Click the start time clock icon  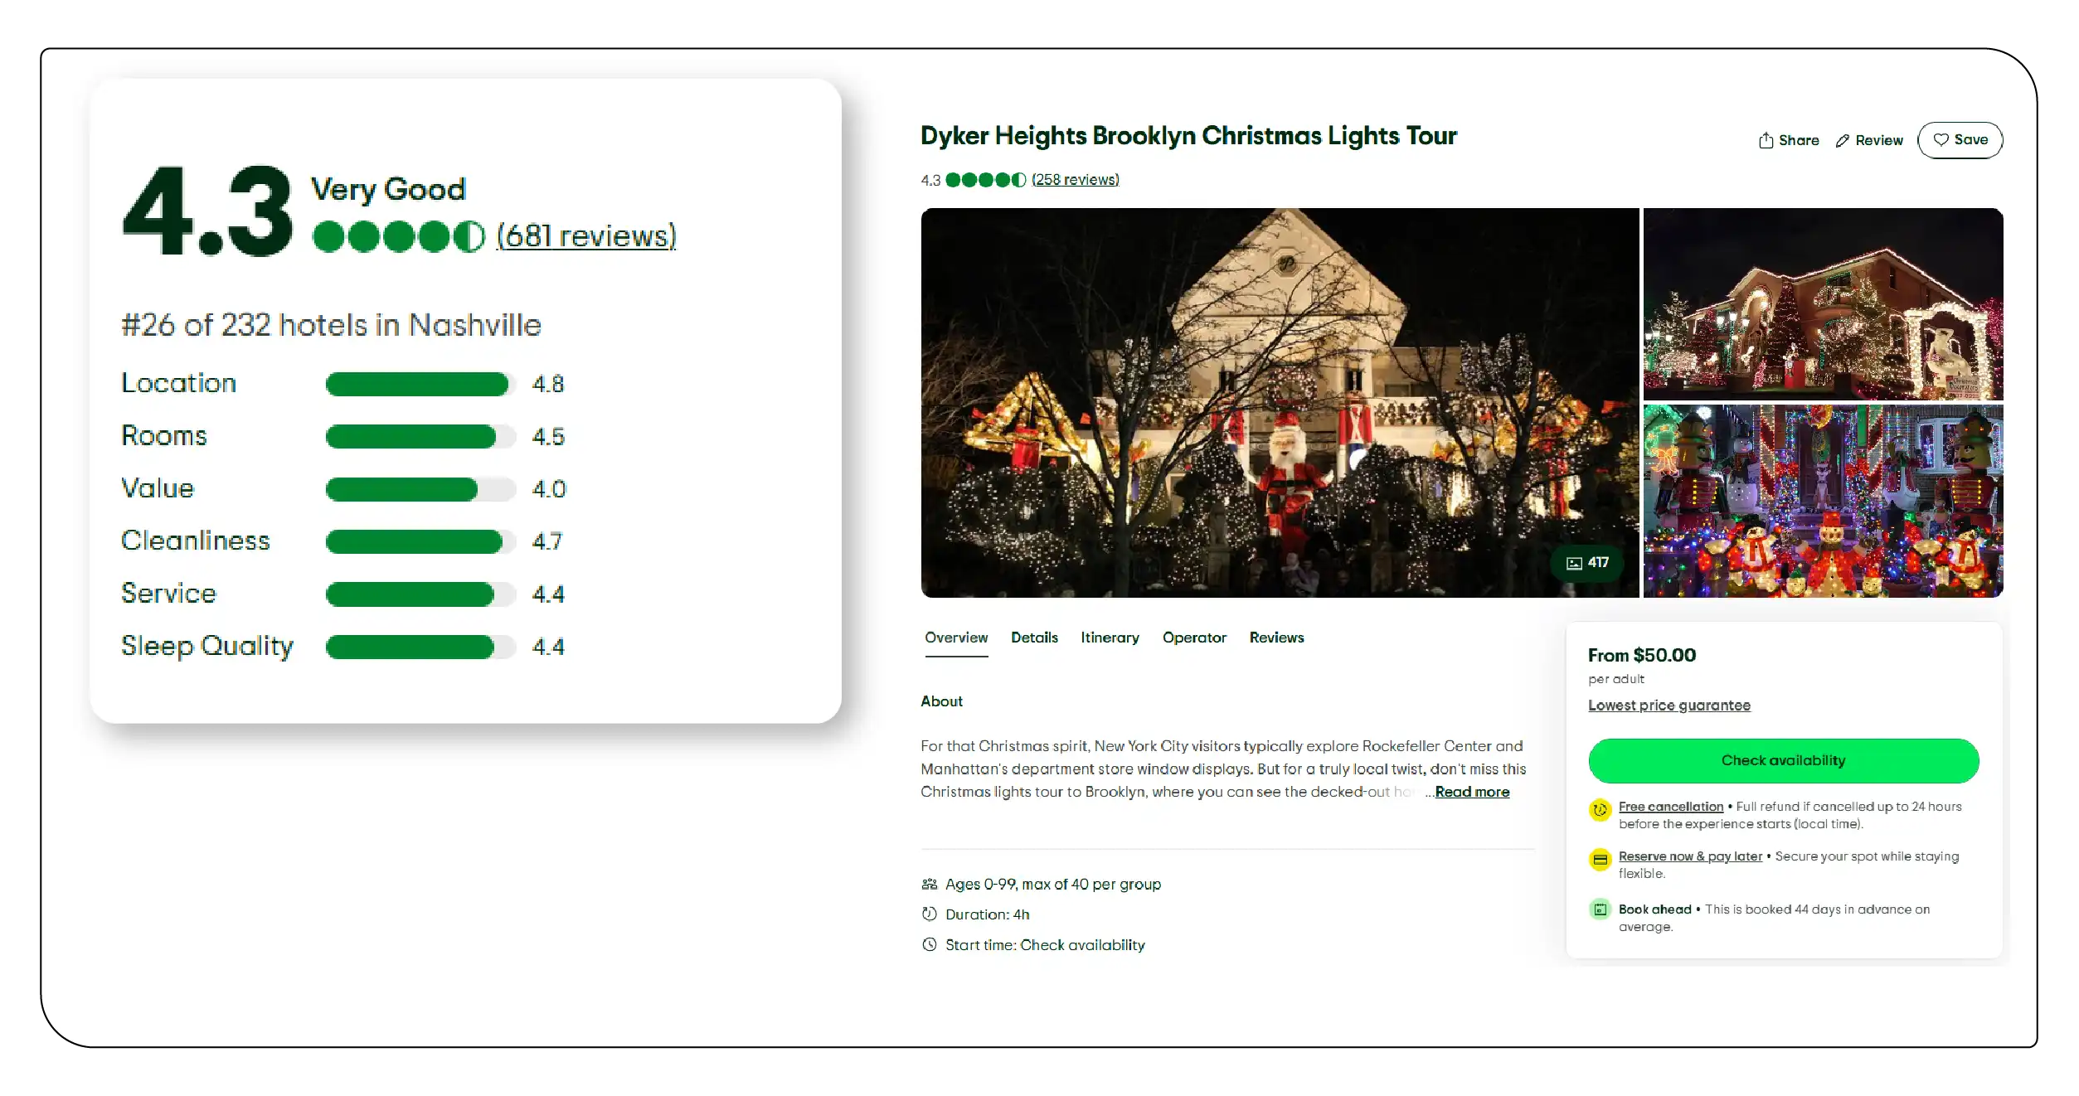930,944
